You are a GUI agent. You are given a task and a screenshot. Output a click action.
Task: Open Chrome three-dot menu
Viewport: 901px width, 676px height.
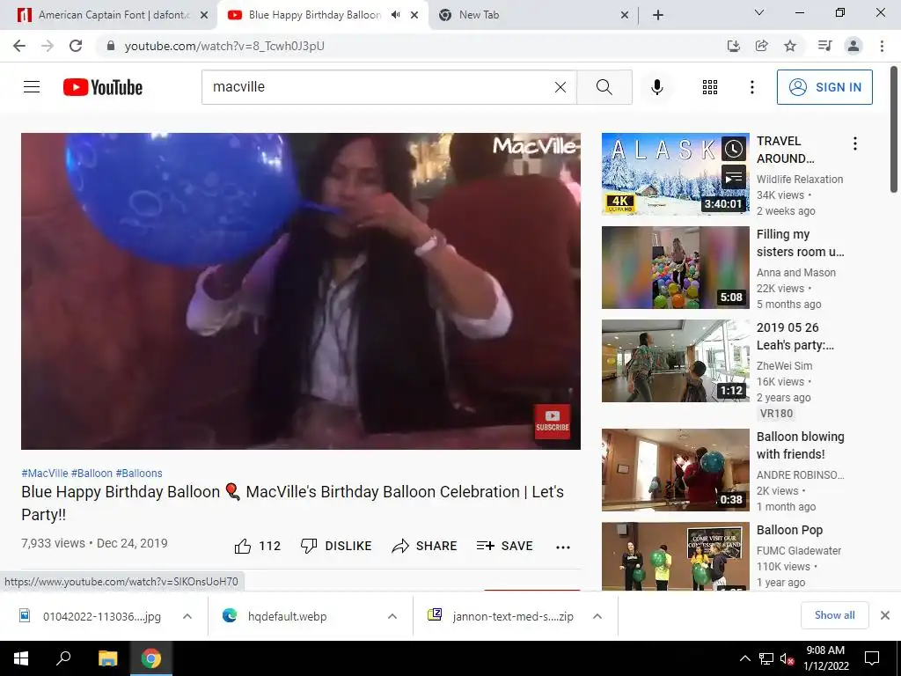[x=882, y=46]
